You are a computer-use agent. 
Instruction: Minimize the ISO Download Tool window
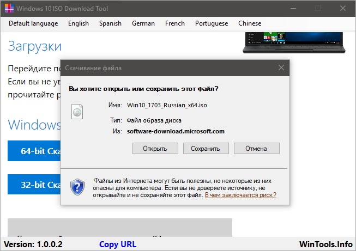pos(293,8)
